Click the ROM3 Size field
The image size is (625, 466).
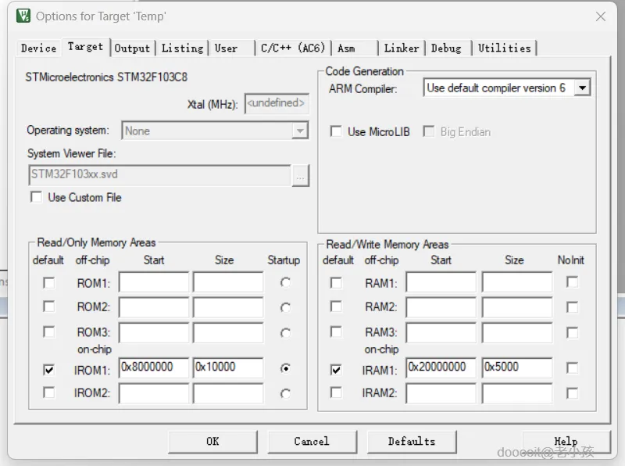pos(228,332)
